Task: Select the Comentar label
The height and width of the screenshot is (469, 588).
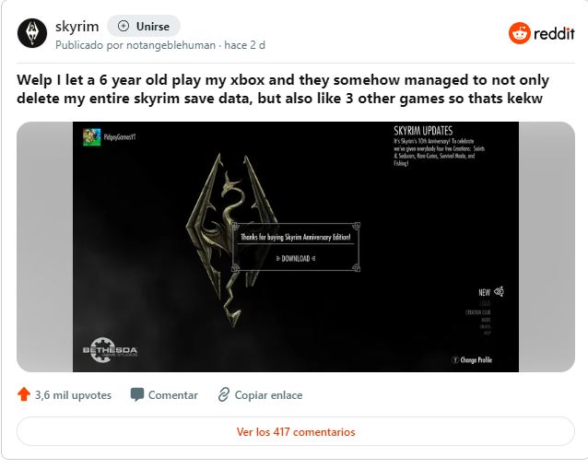Action: (x=173, y=395)
